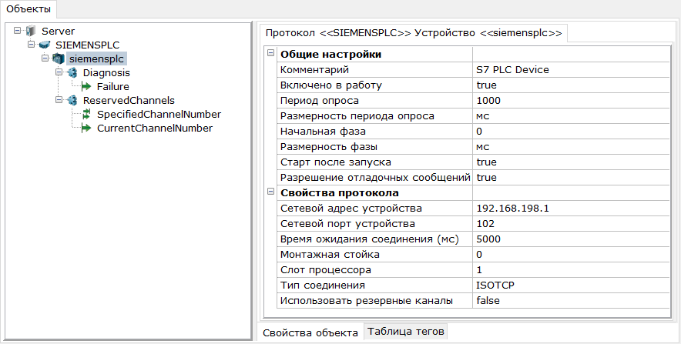This screenshot has width=681, height=344.
Task: Click Разрешение отладочных сообщений true value
Action: (571, 178)
